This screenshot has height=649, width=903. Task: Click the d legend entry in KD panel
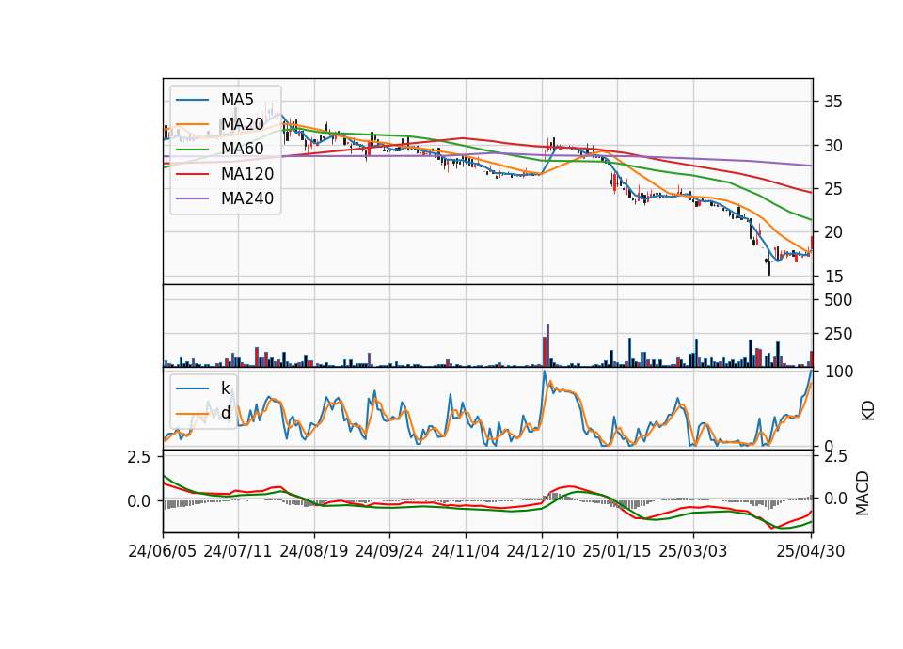click(225, 413)
